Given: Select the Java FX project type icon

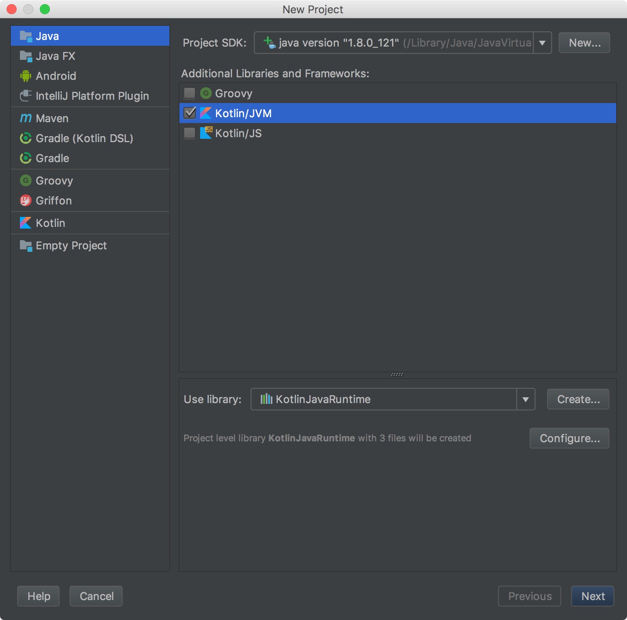Looking at the screenshot, I should pyautogui.click(x=26, y=56).
